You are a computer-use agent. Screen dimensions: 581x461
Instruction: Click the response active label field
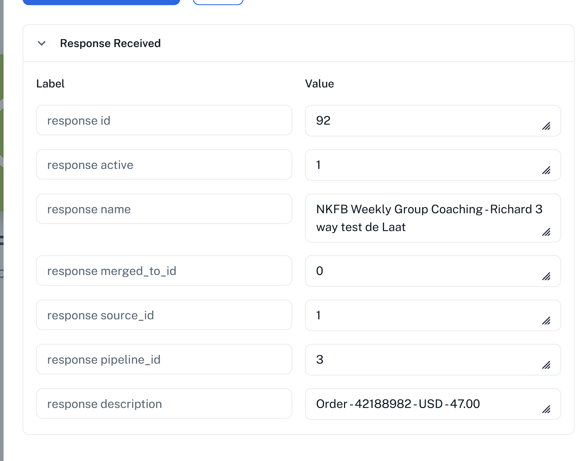point(164,165)
